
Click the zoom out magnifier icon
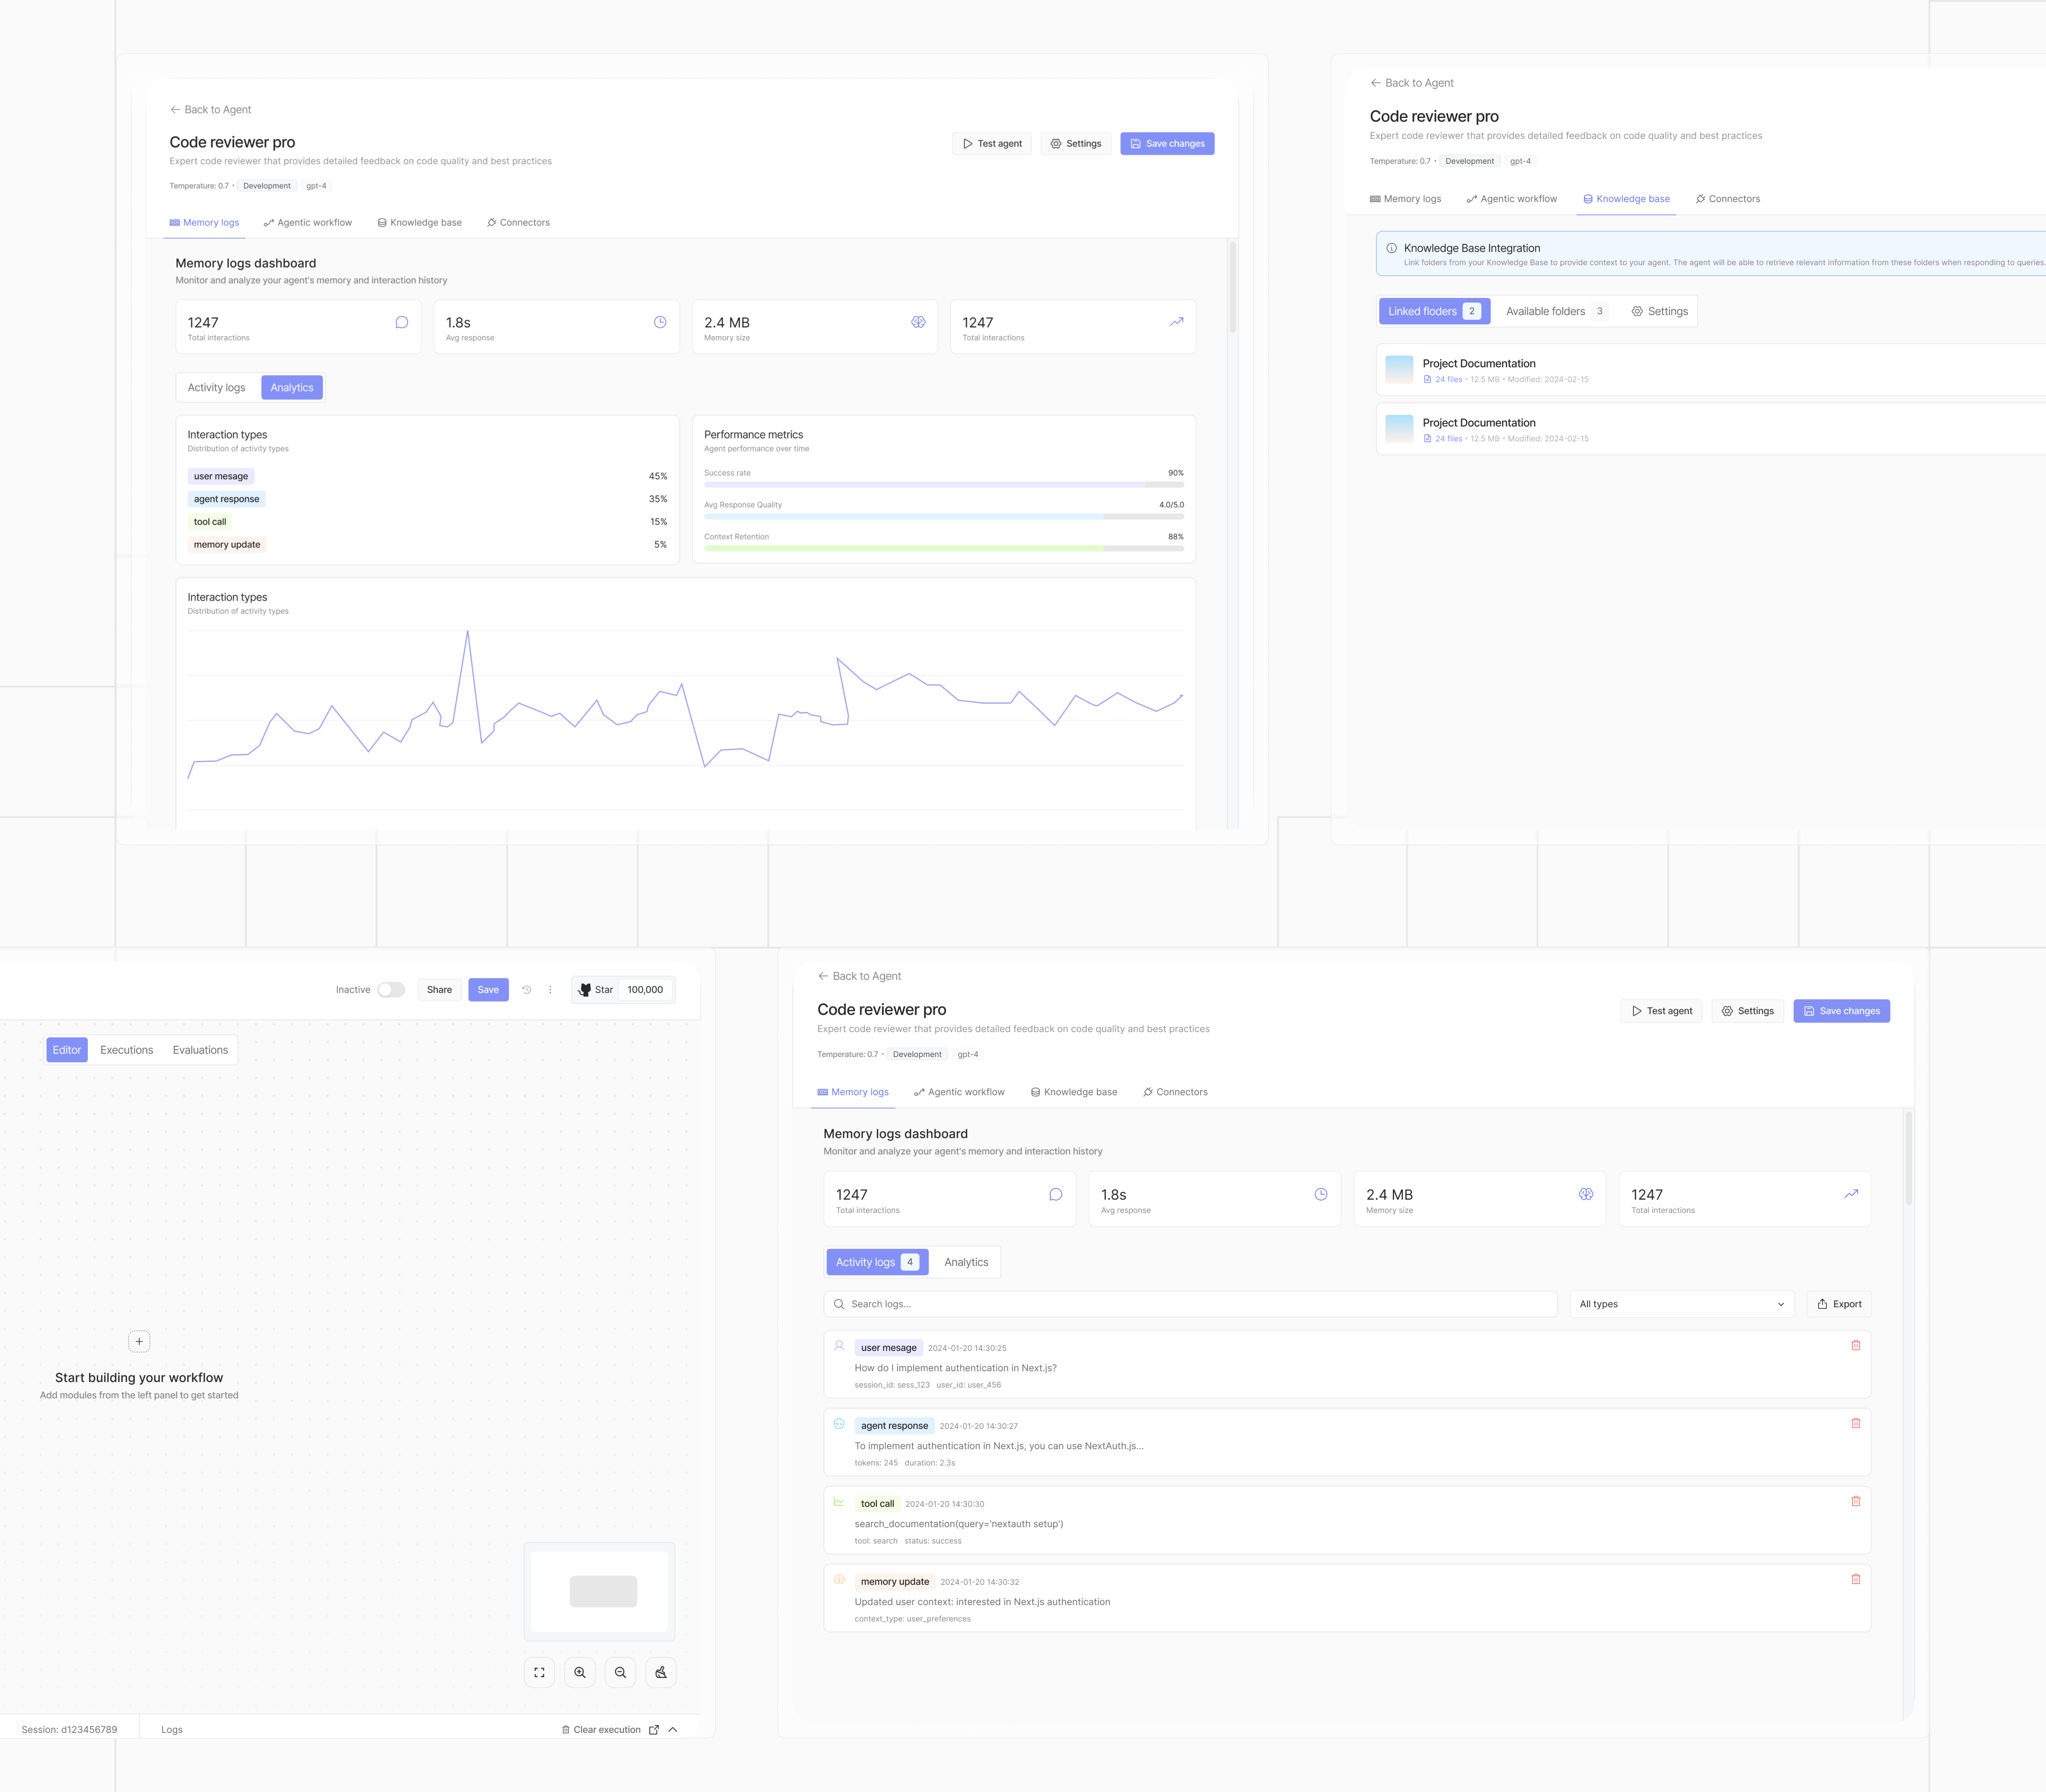(620, 1672)
